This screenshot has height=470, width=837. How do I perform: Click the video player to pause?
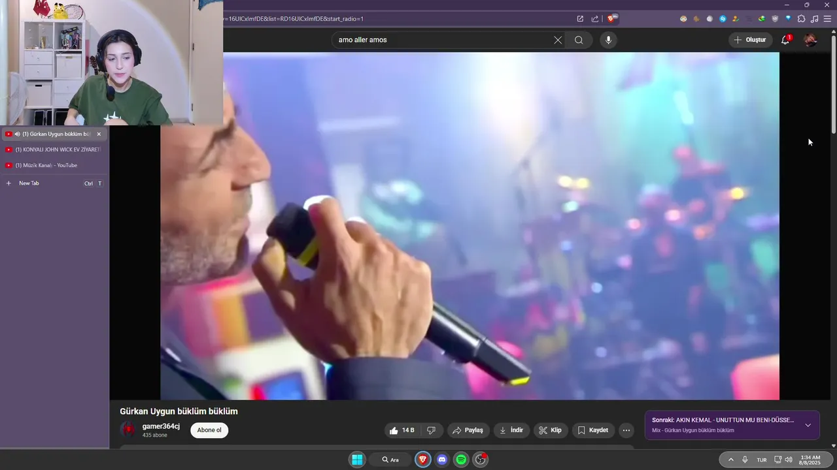(x=470, y=226)
